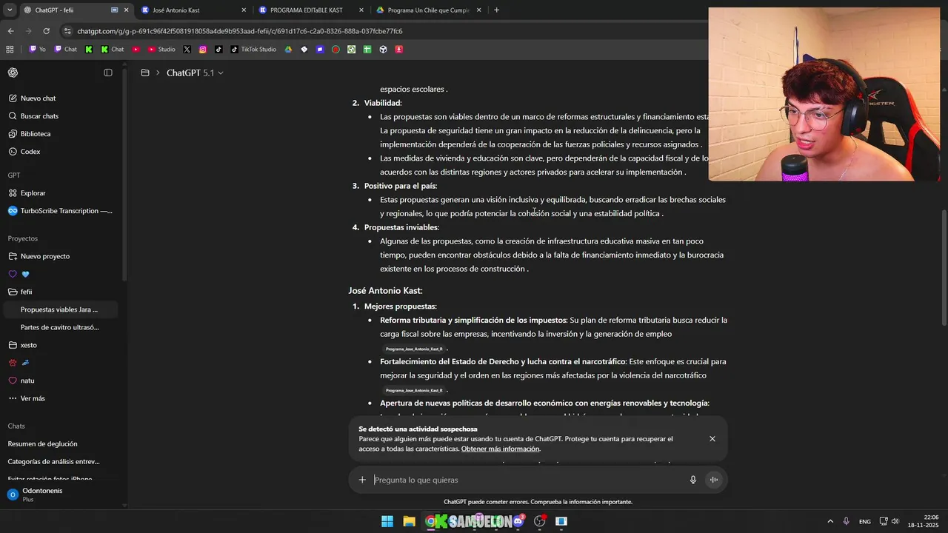Click the taskbar microphone icon
Image resolution: width=948 pixels, height=533 pixels.
tap(847, 521)
